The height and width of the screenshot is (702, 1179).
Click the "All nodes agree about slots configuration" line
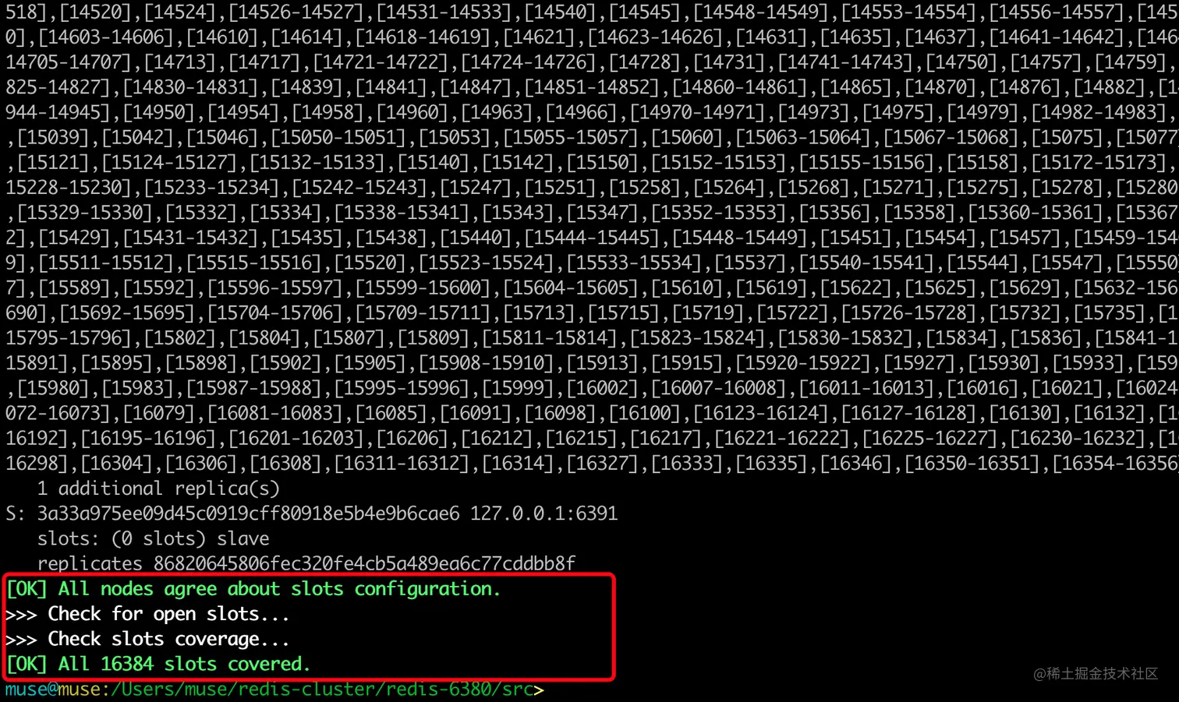point(253,589)
